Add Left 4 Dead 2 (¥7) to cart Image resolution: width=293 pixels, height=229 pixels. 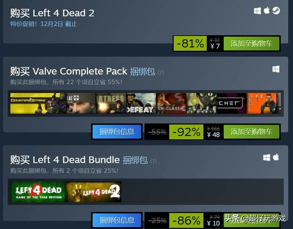(x=251, y=44)
